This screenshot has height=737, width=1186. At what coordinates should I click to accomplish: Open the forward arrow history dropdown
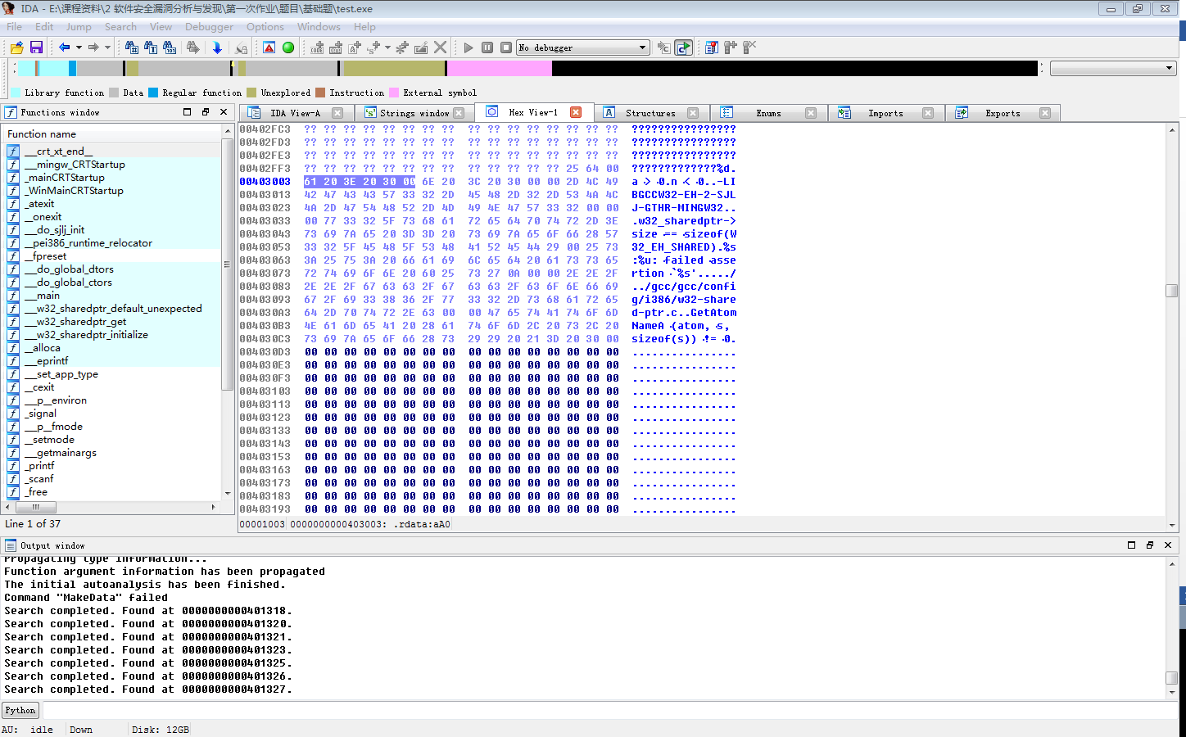[107, 47]
